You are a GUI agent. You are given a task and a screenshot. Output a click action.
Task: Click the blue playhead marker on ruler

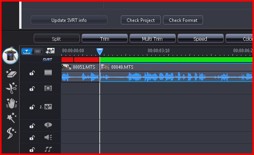tap(100, 51)
